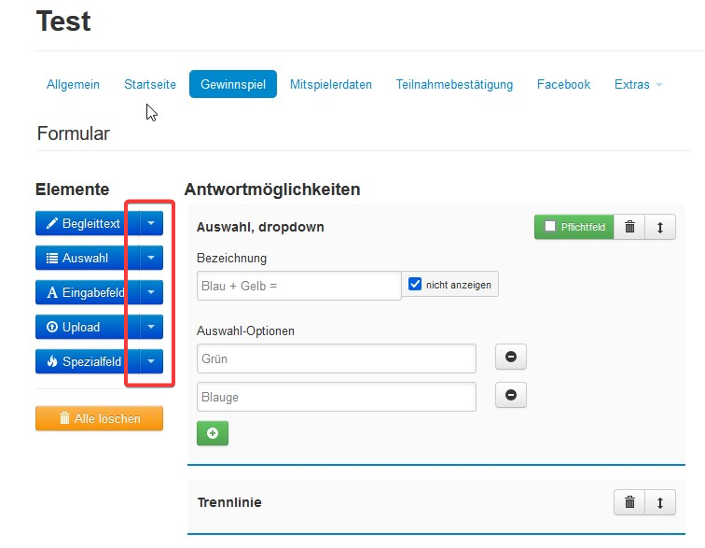Expand the Eingabefeld dropdown arrow
Viewport: 705px width, 548px height.
point(151,293)
